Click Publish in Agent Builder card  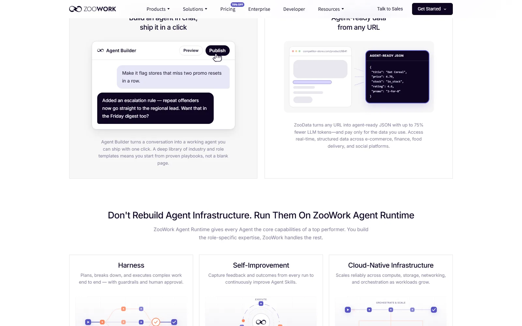click(217, 51)
